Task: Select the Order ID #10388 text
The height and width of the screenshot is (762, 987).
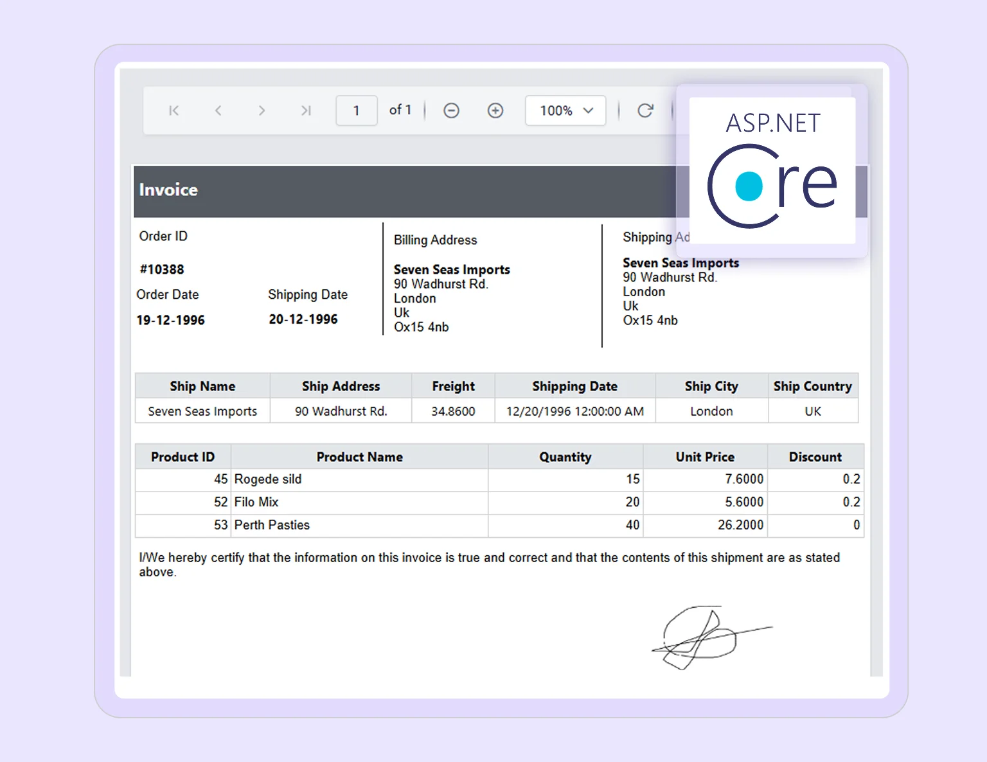Action: point(161,269)
